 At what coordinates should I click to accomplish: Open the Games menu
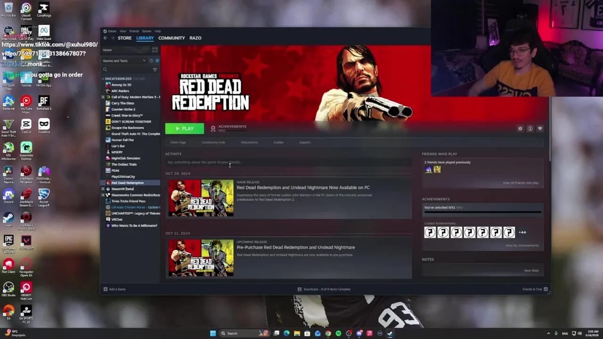point(147,31)
